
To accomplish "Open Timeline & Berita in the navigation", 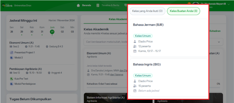I will click(x=110, y=5).
